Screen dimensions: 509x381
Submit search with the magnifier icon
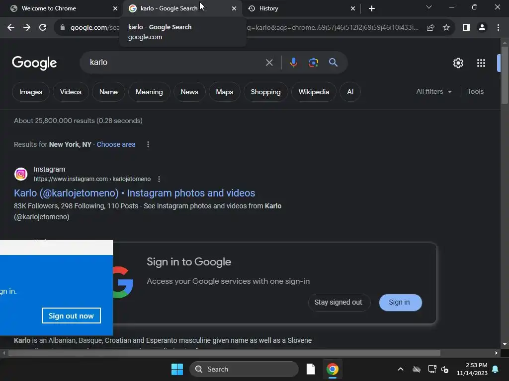point(334,63)
